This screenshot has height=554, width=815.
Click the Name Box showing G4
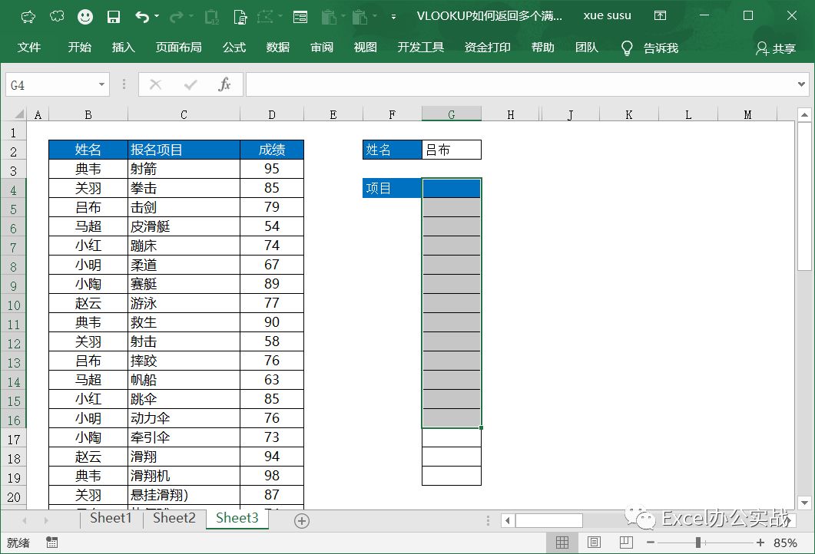[x=51, y=84]
